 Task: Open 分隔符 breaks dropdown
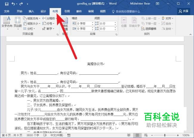(49, 18)
